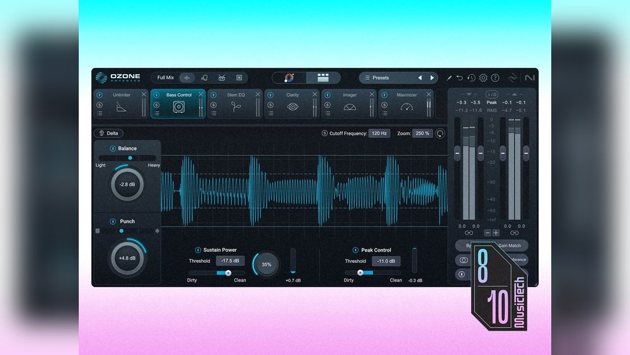The image size is (630, 355).
Task: Bypass the Bass Control module
Action: 157,95
